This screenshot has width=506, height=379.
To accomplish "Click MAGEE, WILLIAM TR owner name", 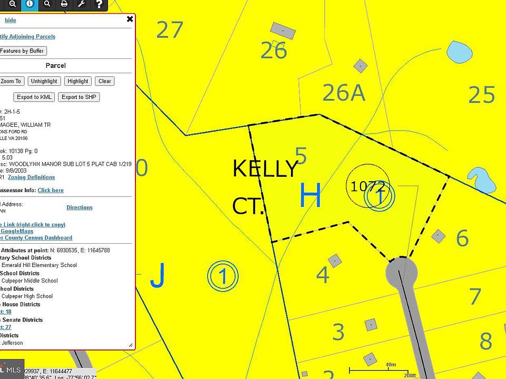I will [25, 125].
